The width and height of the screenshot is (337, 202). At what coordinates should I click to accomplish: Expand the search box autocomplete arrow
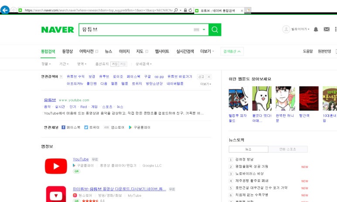click(x=204, y=30)
